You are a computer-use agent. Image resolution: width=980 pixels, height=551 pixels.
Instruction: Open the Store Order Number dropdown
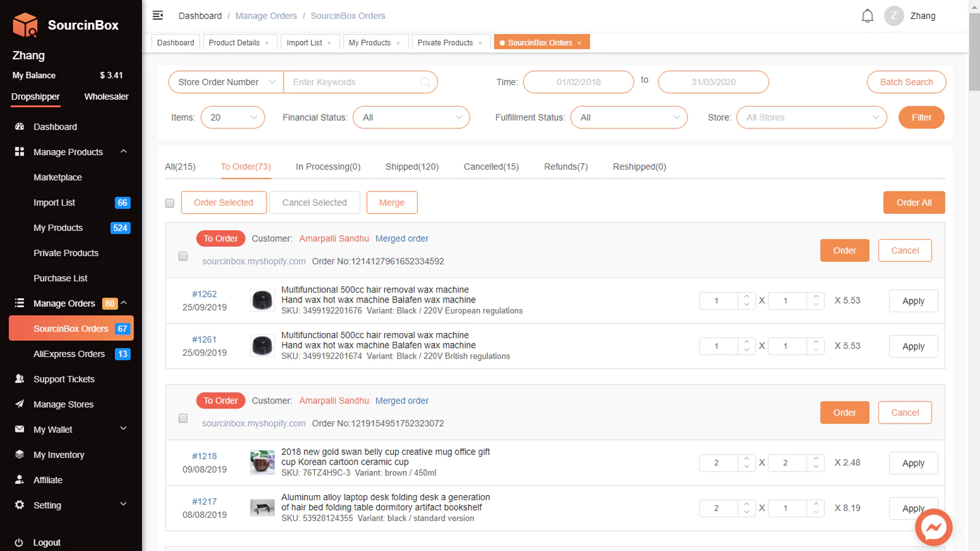click(226, 82)
